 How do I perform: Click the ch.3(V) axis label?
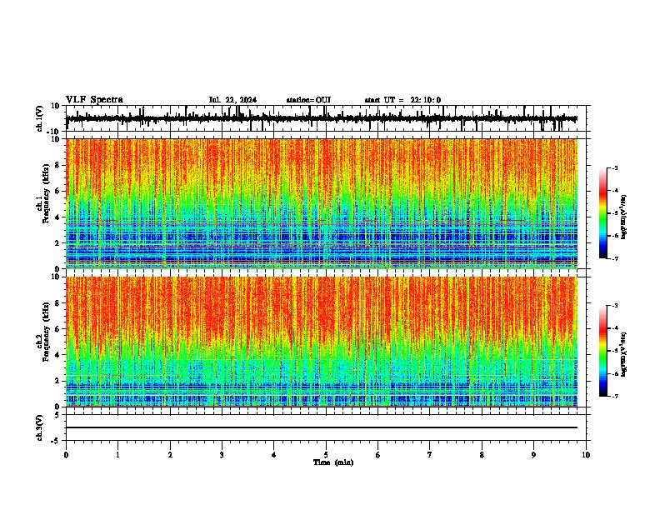click(x=40, y=428)
